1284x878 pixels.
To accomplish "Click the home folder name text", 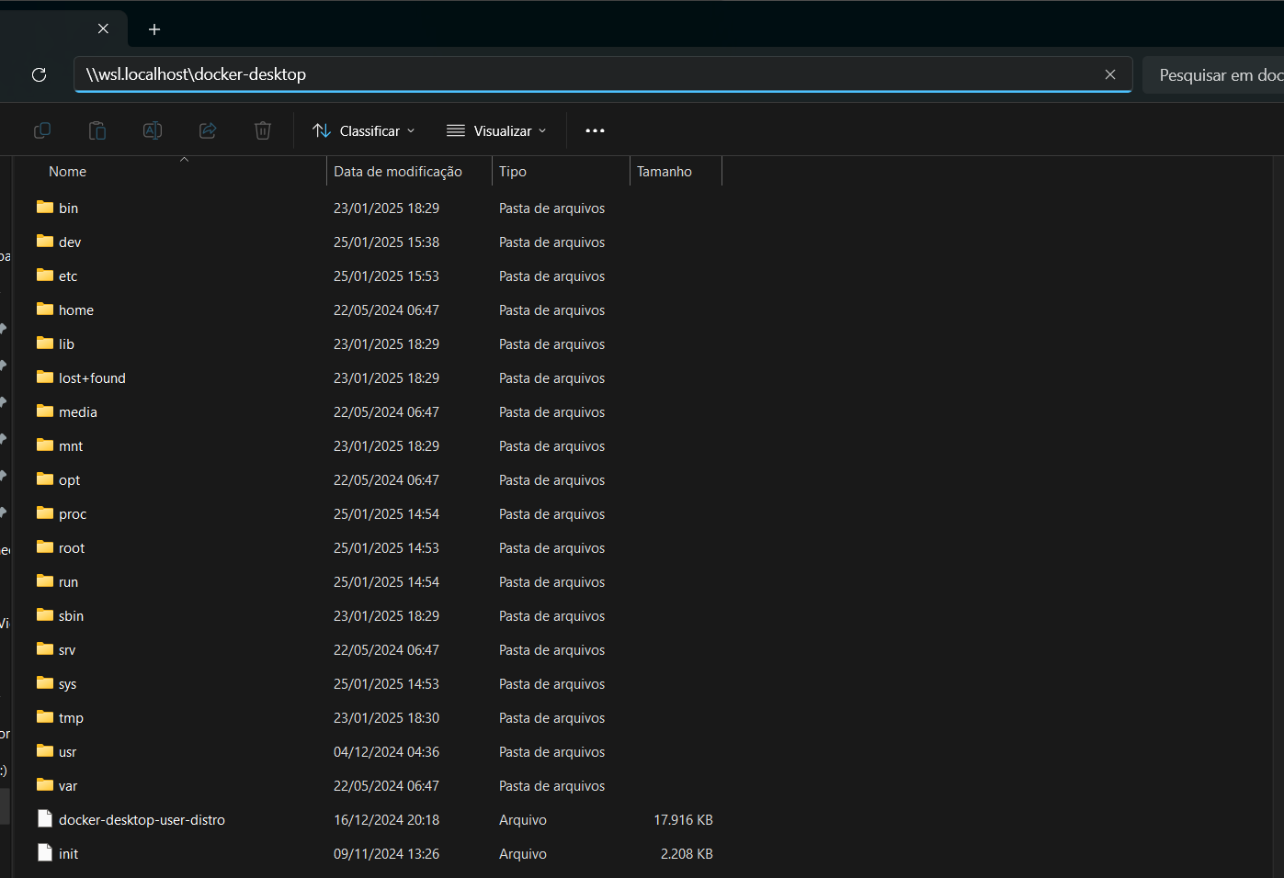I will (76, 310).
